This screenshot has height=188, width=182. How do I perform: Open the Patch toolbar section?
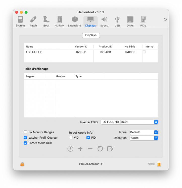[x=33, y=22]
